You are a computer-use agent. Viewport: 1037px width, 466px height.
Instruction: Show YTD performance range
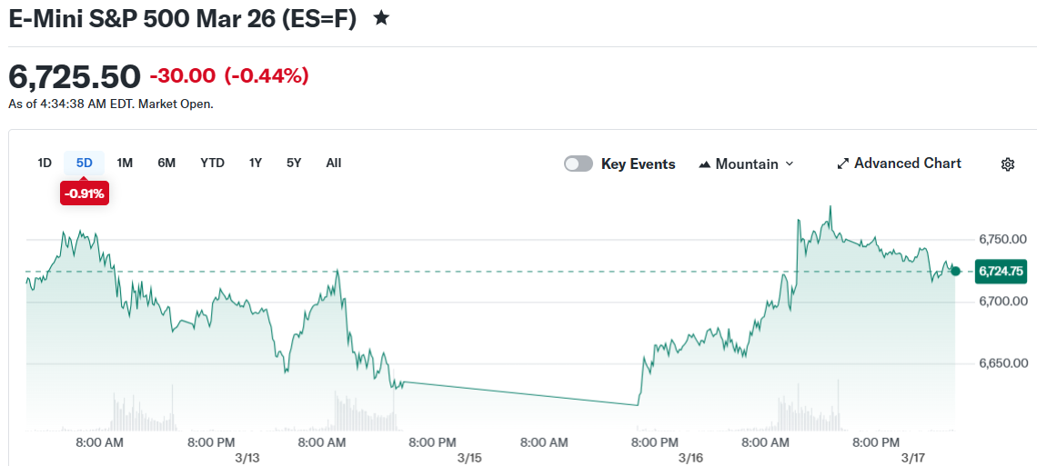tap(212, 163)
